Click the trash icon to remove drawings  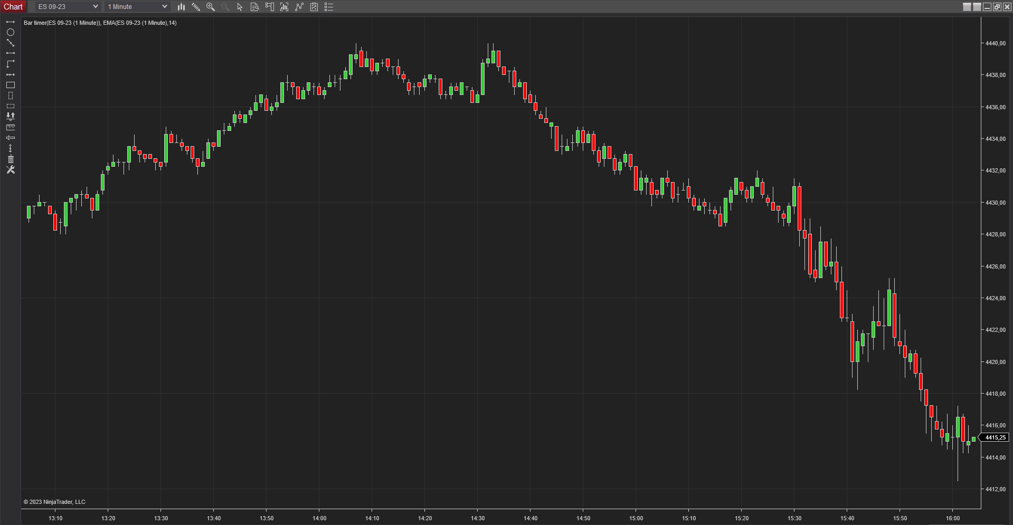(x=10, y=159)
